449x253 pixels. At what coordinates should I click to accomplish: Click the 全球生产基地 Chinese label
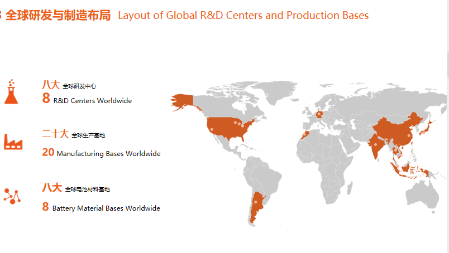point(88,135)
